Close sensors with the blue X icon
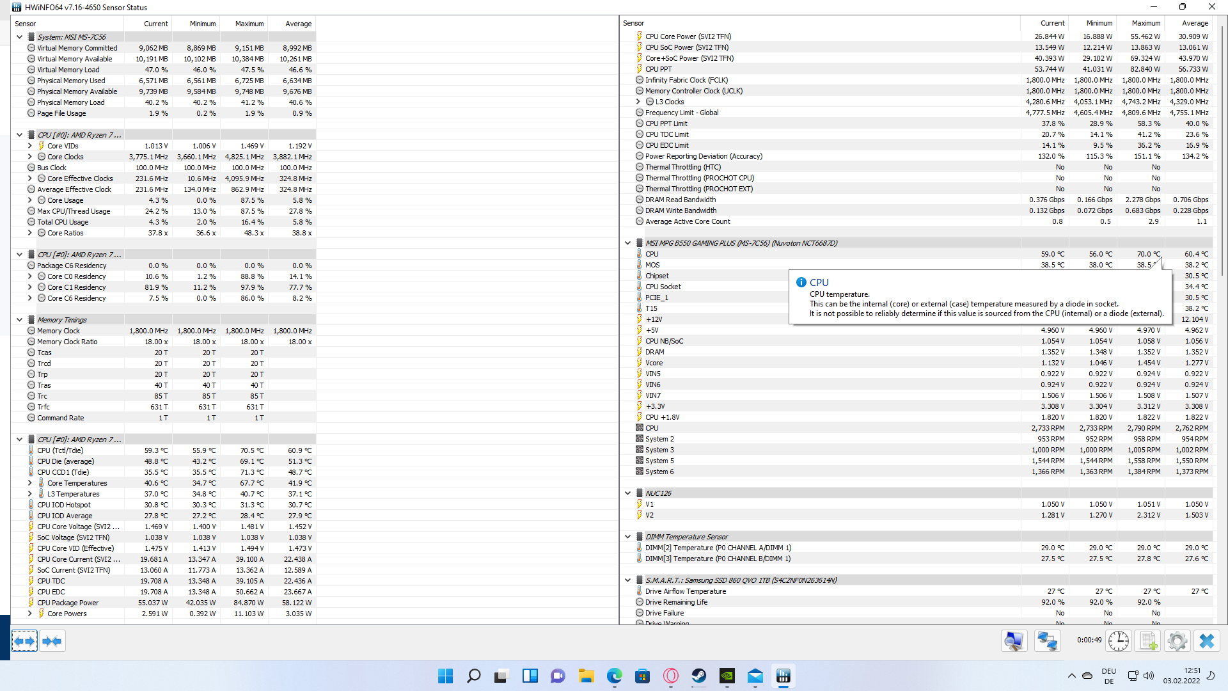Screen dimensions: 1228x691 1205,641
